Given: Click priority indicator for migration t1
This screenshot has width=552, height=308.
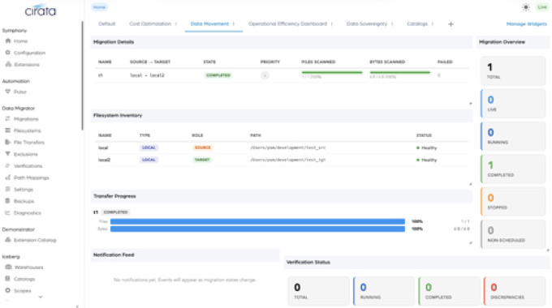Looking at the screenshot, I should pos(265,75).
